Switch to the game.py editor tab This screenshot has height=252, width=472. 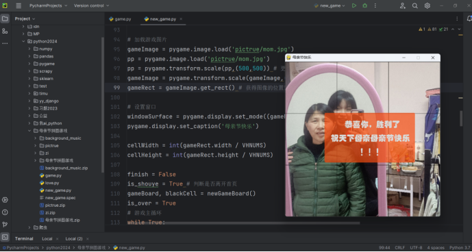click(120, 19)
